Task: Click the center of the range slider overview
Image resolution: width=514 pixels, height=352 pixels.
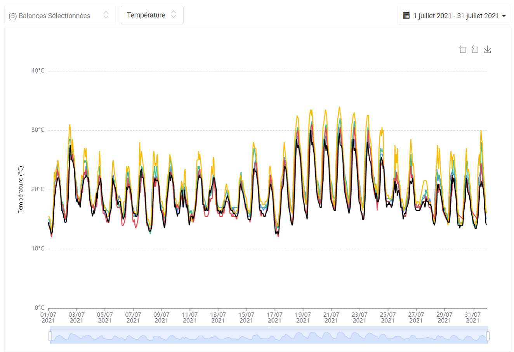Action: (x=269, y=336)
